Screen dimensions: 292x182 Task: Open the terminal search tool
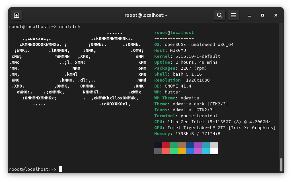[x=220, y=15]
